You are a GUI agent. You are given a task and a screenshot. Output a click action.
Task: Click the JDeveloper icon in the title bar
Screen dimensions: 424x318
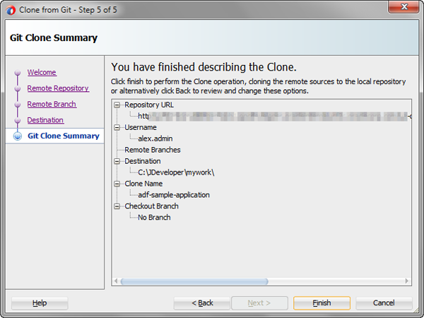pos(11,8)
